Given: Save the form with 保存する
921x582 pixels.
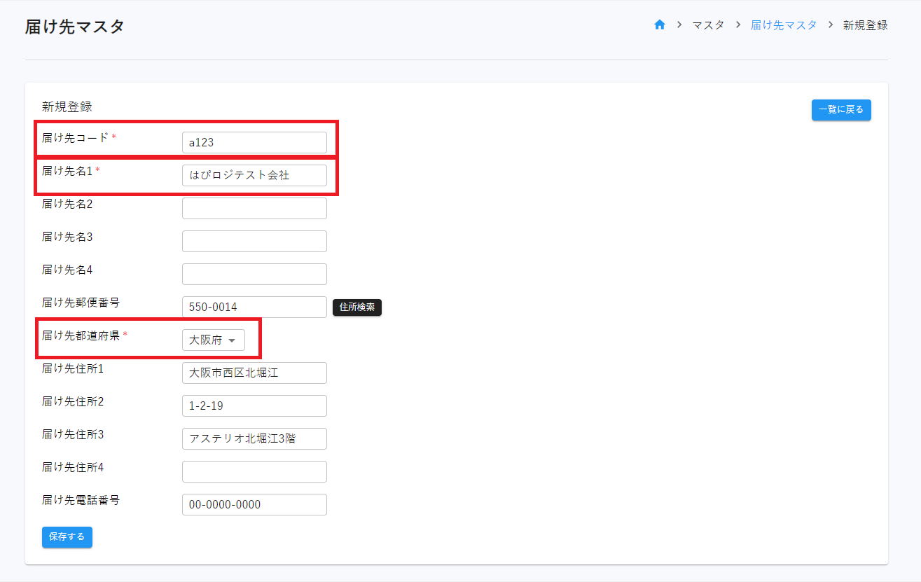Looking at the screenshot, I should [x=67, y=537].
